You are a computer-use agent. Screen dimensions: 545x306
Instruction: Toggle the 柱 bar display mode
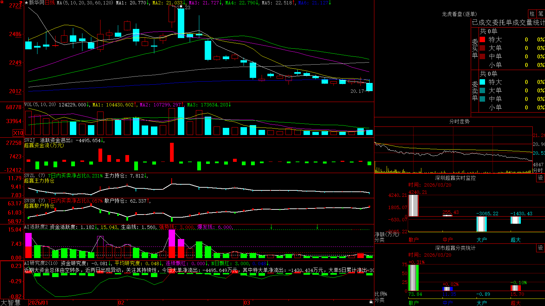point(532,14)
